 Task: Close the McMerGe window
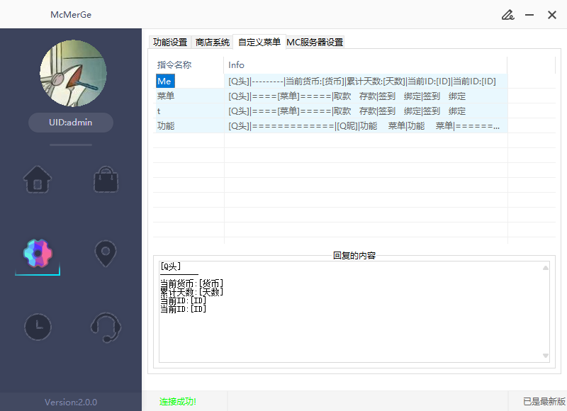[x=552, y=15]
